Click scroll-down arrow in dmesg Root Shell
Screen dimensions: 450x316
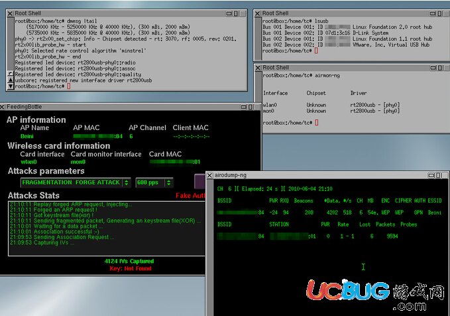[x=11, y=86]
